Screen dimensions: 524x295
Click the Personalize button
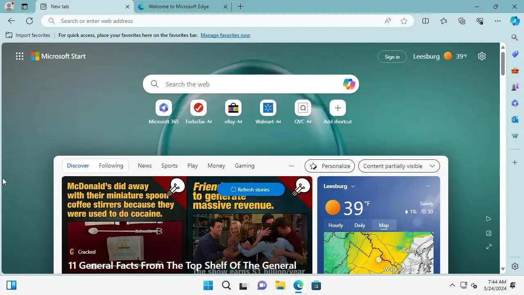(x=330, y=166)
